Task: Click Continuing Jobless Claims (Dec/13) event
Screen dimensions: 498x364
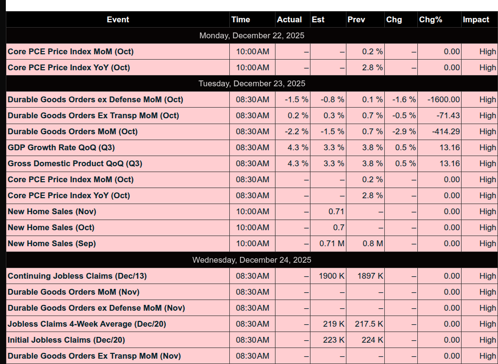Action: [x=77, y=276]
